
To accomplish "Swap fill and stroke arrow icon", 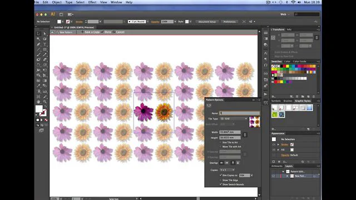I will (x=46, y=107).
